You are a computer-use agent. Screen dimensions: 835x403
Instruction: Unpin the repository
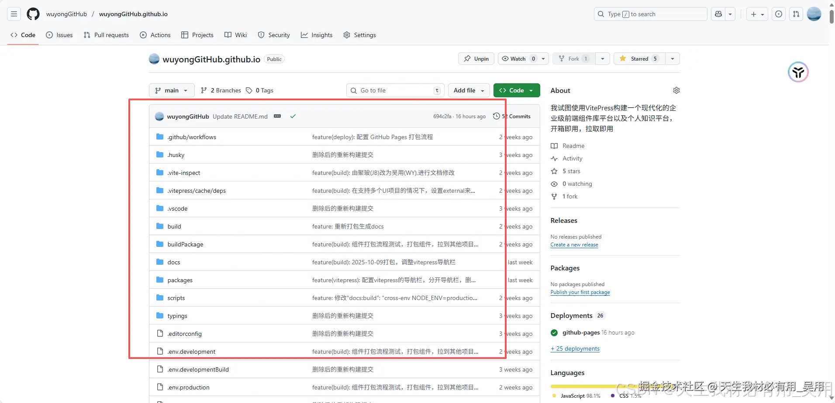(475, 58)
